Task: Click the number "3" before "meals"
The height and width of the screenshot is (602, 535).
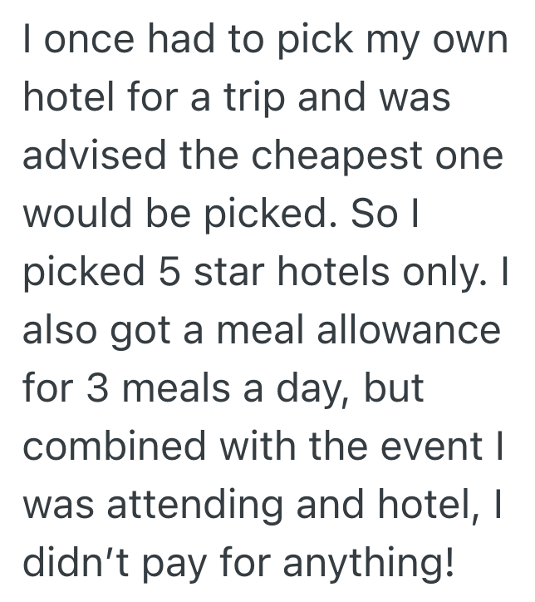Action: (96, 387)
